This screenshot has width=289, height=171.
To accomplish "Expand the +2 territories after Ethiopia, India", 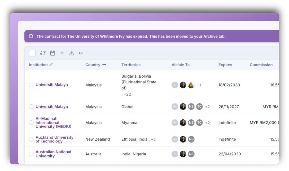I will pos(153,139).
